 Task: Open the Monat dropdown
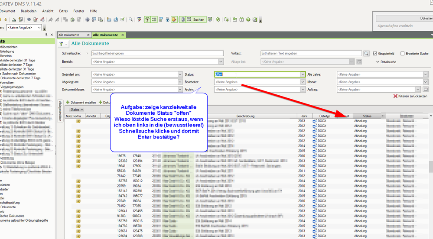[x=425, y=82]
